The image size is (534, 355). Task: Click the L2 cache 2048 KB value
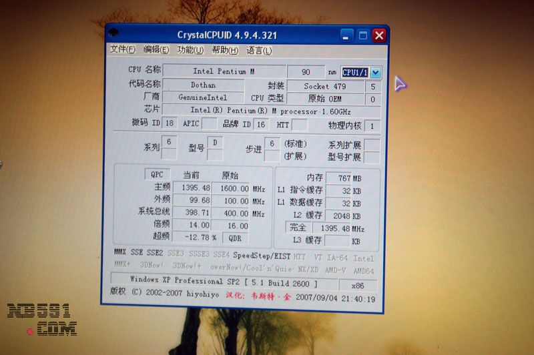[338, 216]
